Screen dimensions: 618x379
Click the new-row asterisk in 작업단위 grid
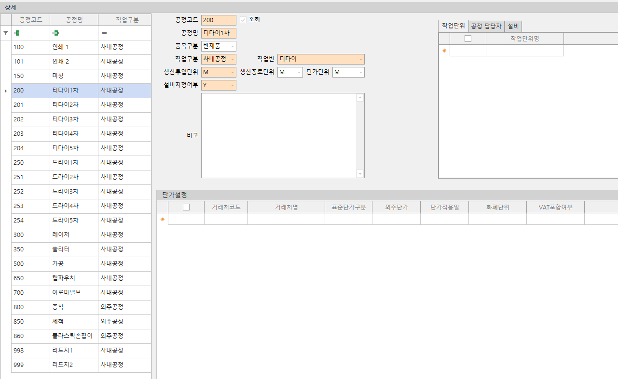pyautogui.click(x=444, y=51)
